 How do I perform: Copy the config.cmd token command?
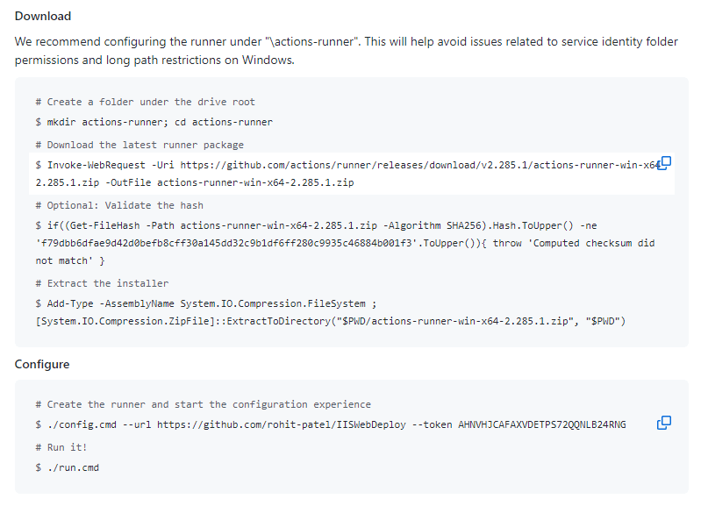tap(664, 423)
